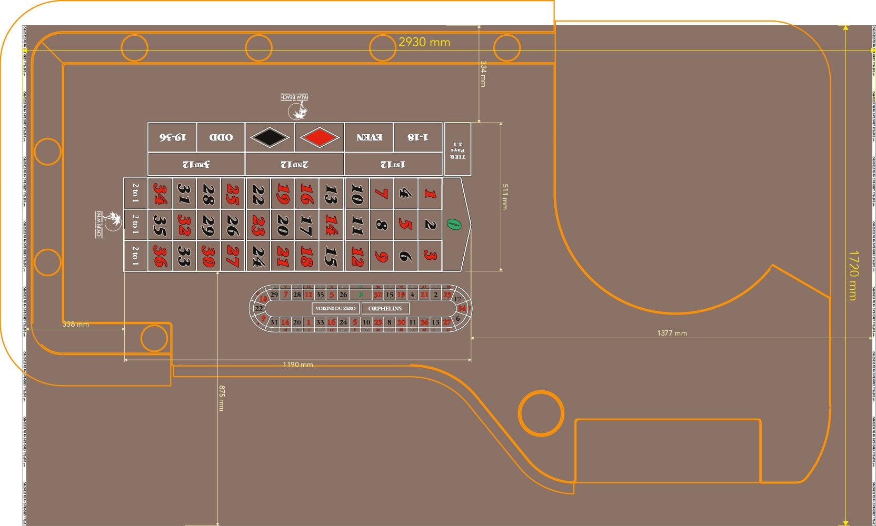The width and height of the screenshot is (876, 526).
Task: Click red 5 in the main betting grid
Action: click(x=405, y=225)
